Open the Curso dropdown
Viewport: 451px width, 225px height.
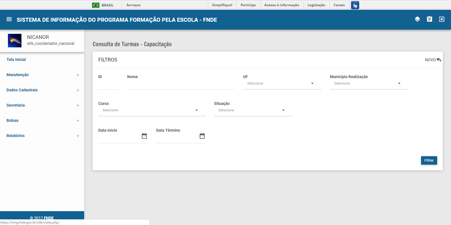coord(152,110)
